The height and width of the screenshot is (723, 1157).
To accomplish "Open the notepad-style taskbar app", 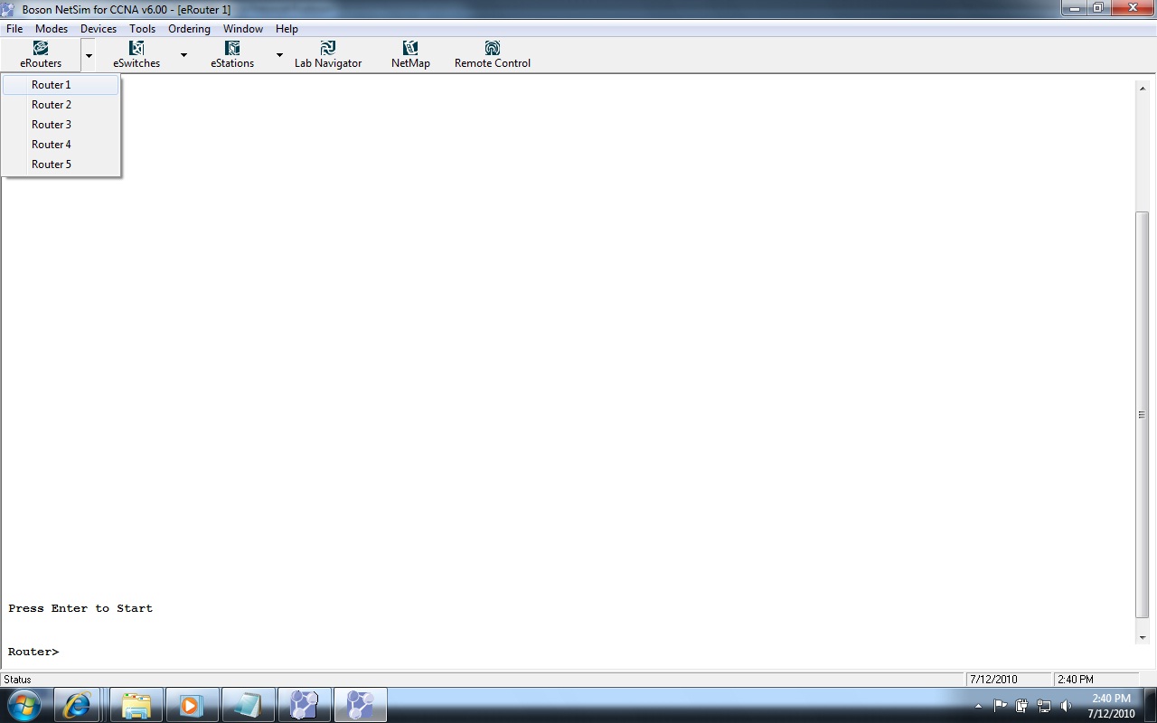I will pos(248,705).
